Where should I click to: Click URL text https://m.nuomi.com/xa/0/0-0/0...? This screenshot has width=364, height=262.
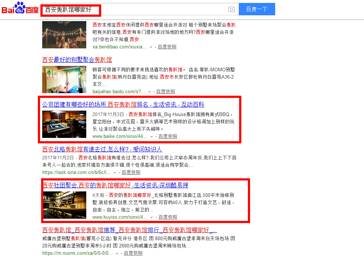[x=78, y=253]
